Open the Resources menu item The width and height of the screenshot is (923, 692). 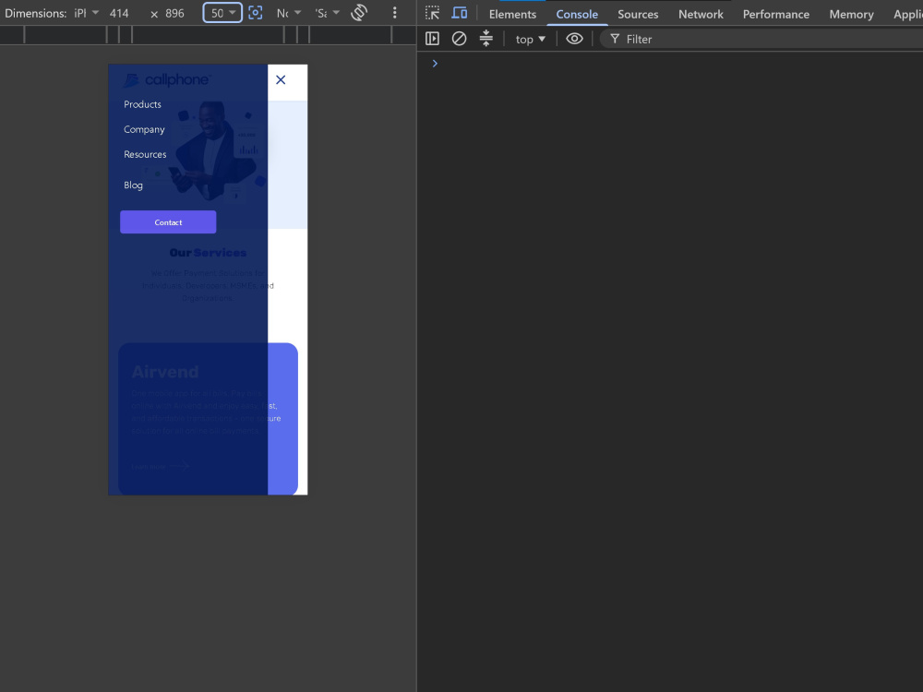pos(145,154)
